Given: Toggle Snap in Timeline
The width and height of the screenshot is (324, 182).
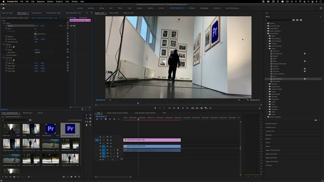Looking at the screenshot, I should (101, 119).
